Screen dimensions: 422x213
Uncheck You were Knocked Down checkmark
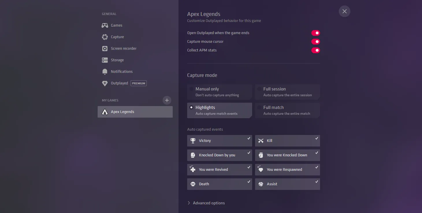point(317,153)
